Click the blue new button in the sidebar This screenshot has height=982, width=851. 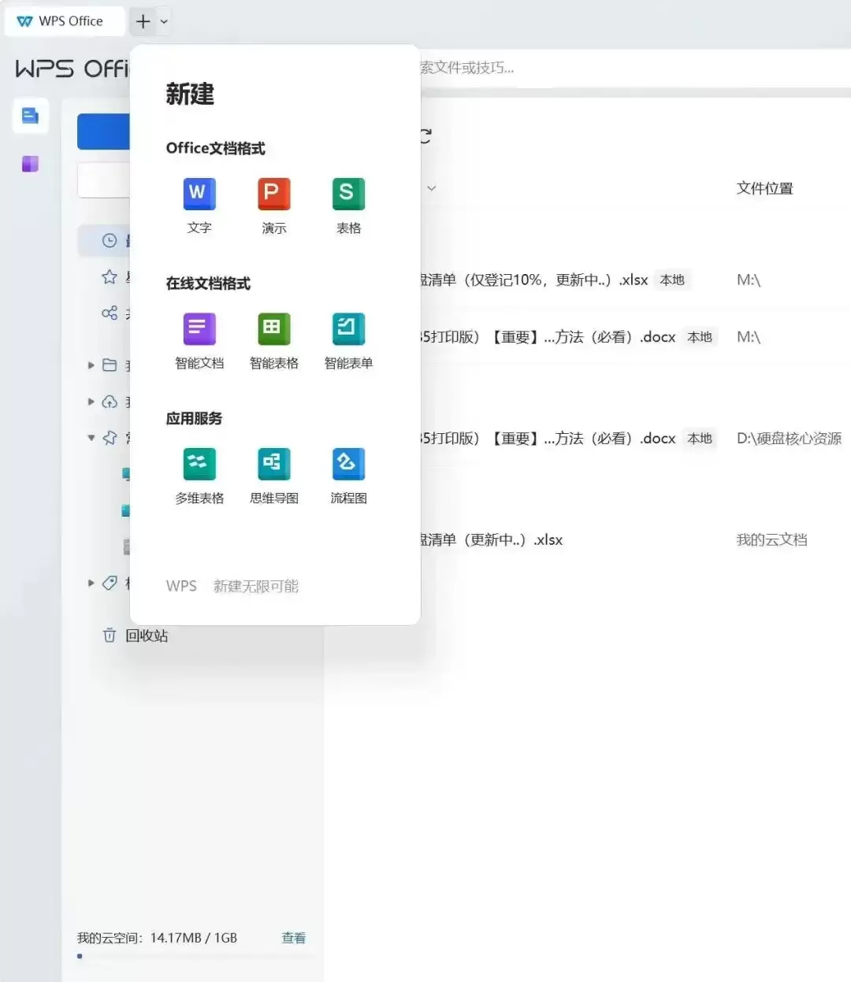(103, 132)
